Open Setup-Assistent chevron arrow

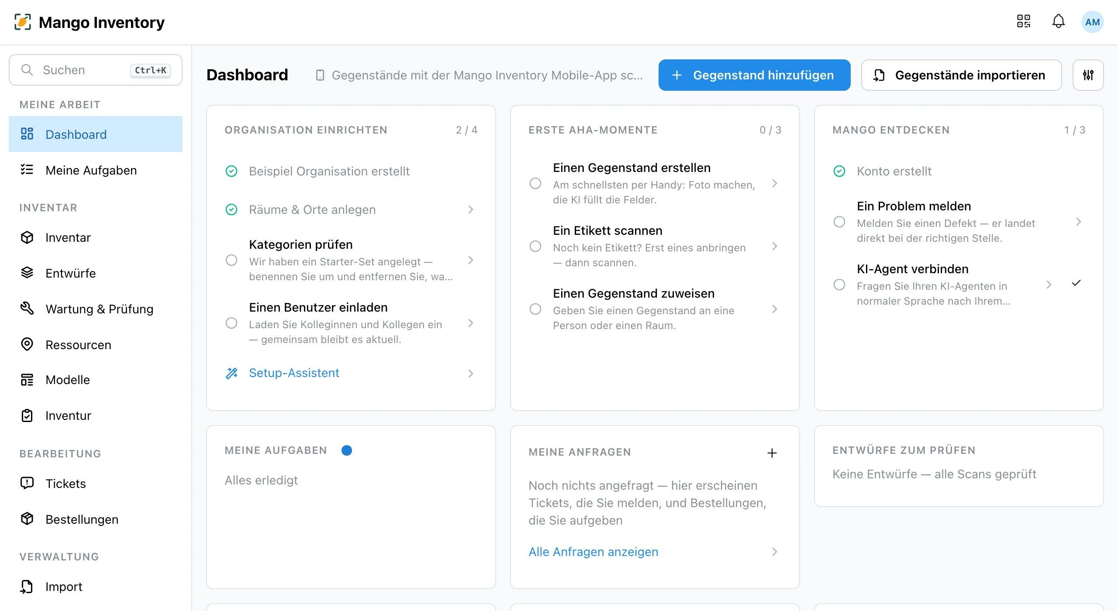[471, 374]
